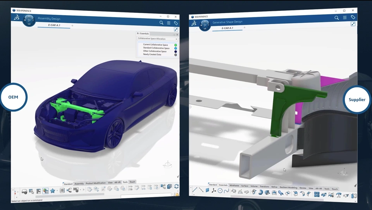Select the Tools tab in Assembly Design window

(x=125, y=182)
